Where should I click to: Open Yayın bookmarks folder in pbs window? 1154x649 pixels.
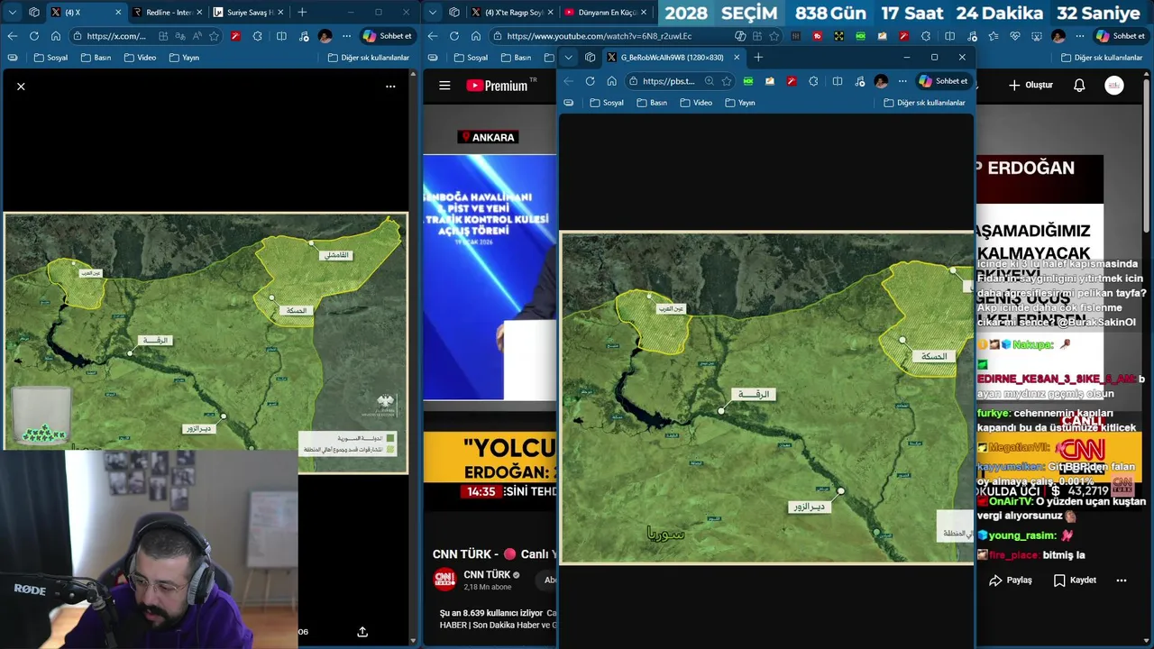740,102
